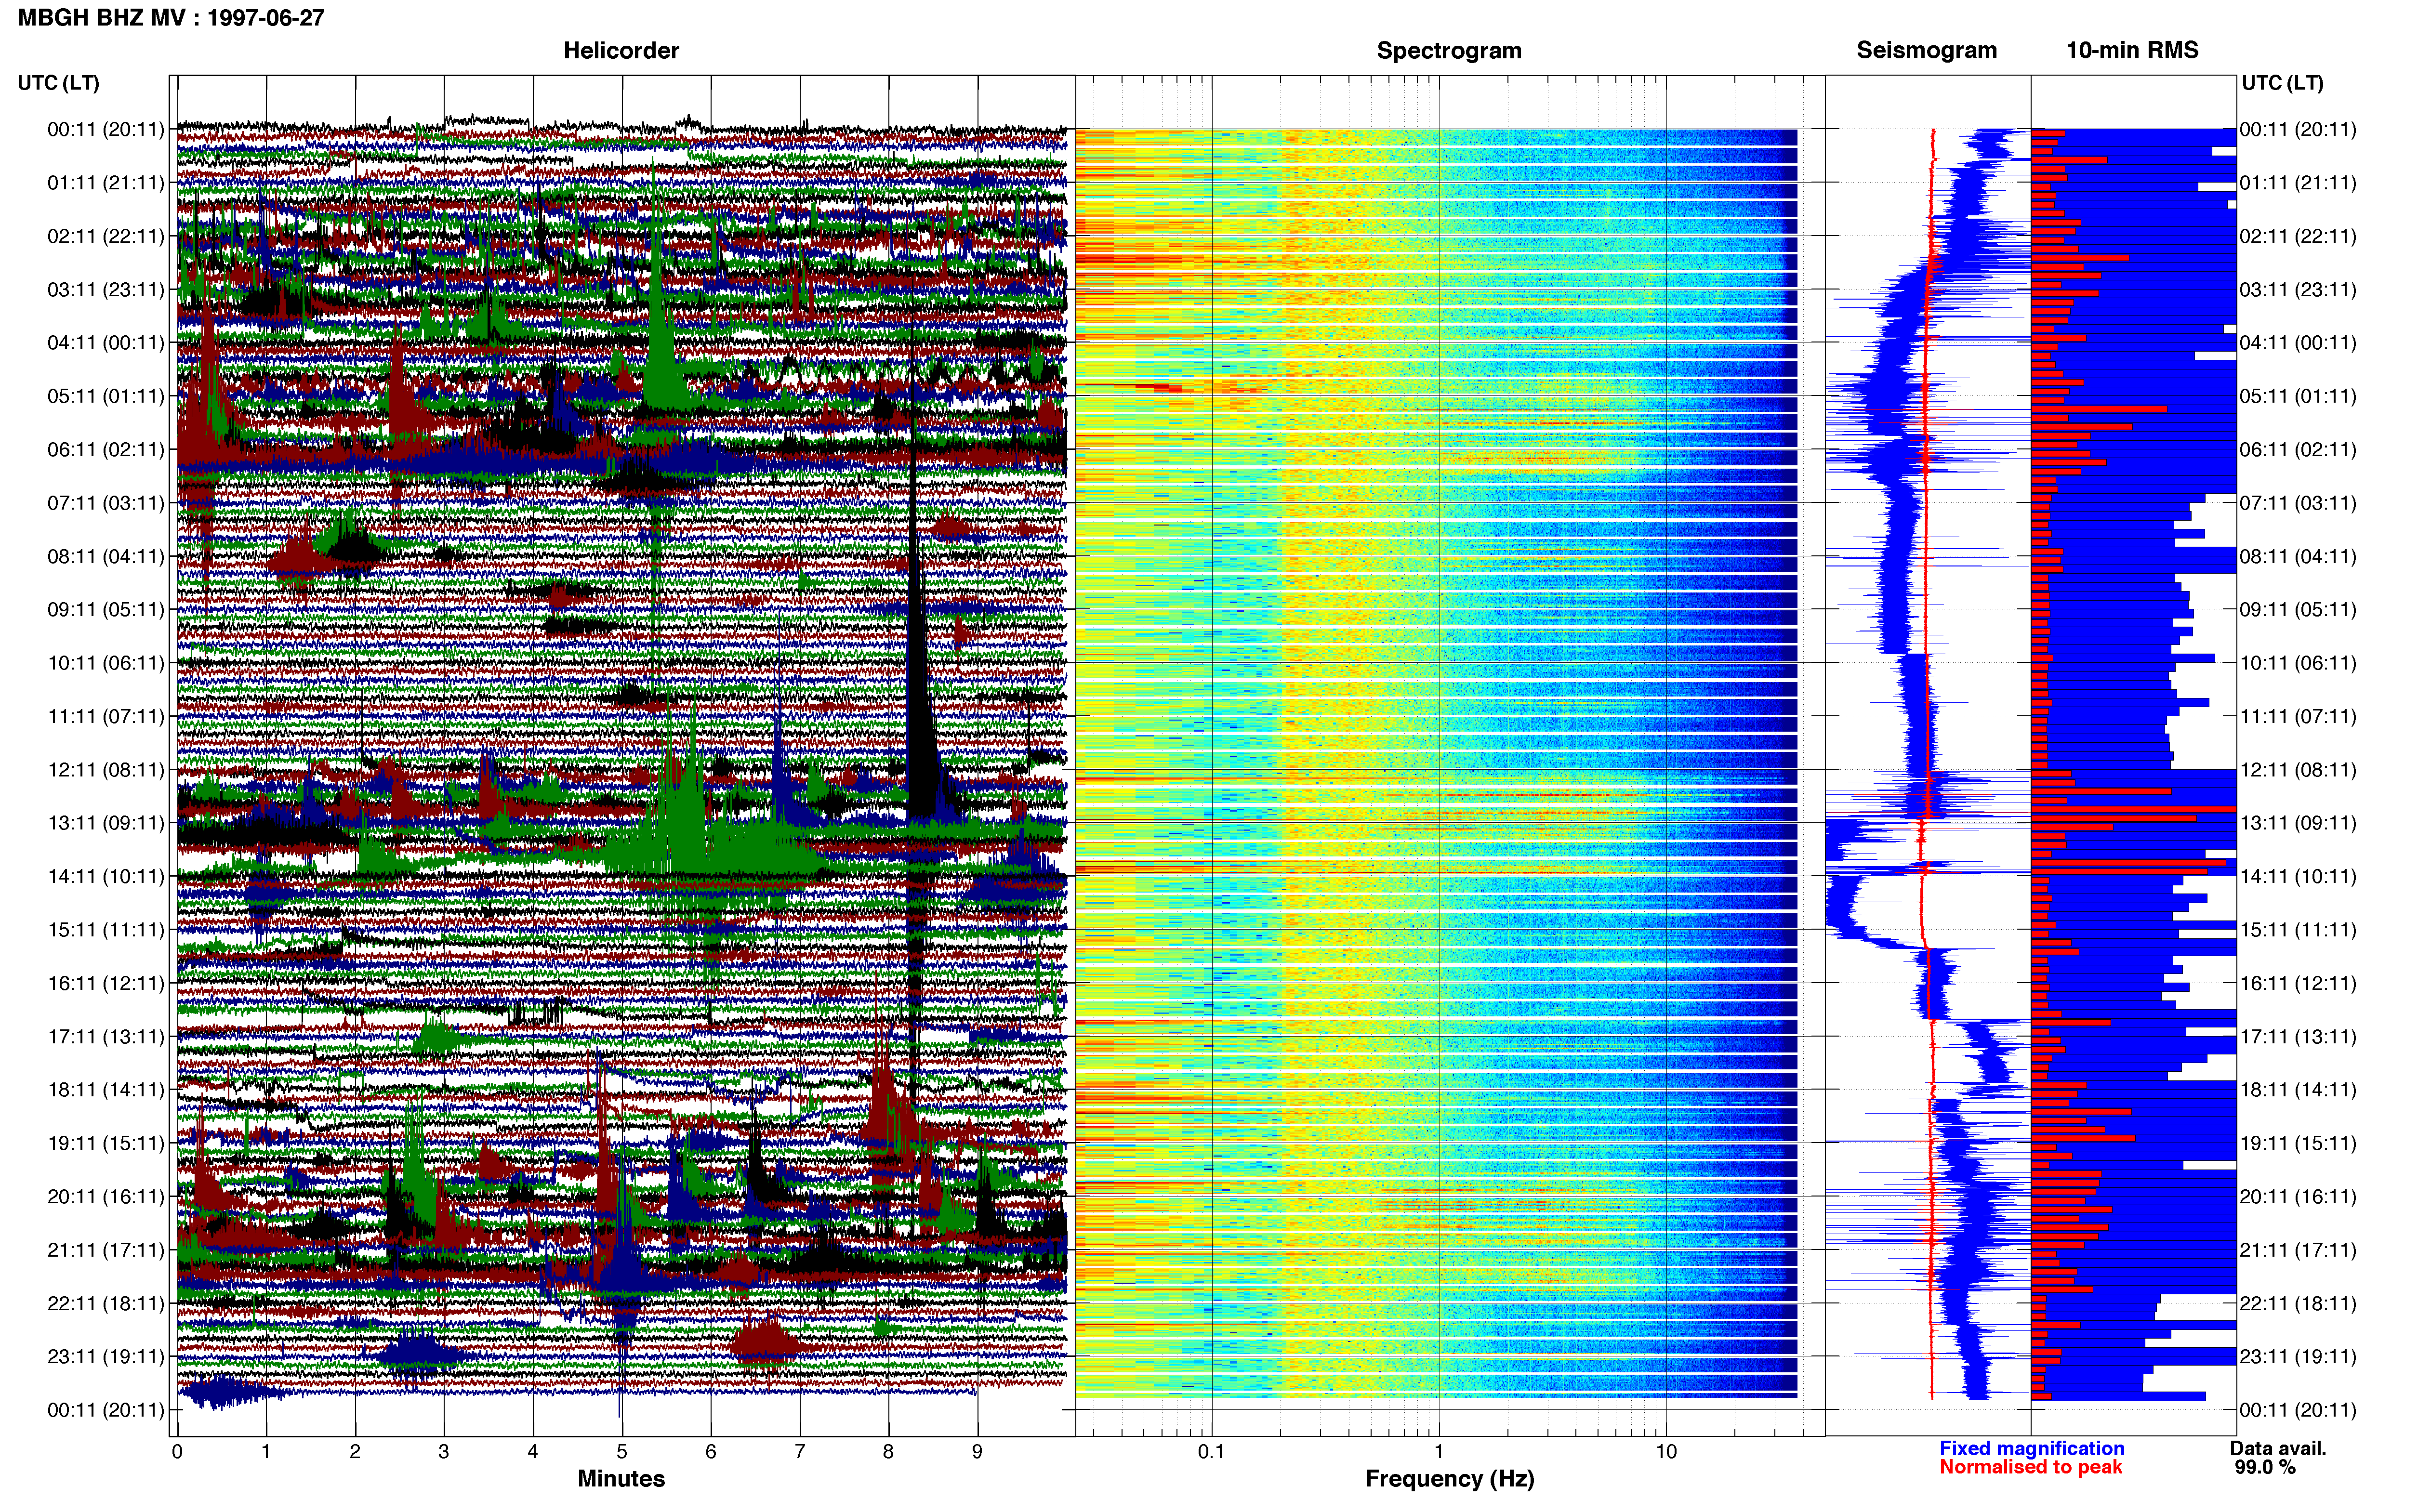Click left time label '13:11 (09:11)'
The width and height of the screenshot is (2418, 1512).
tap(105, 823)
